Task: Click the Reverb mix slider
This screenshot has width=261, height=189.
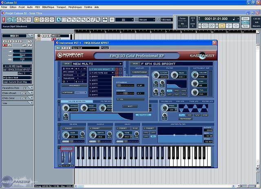Action: click(73, 141)
